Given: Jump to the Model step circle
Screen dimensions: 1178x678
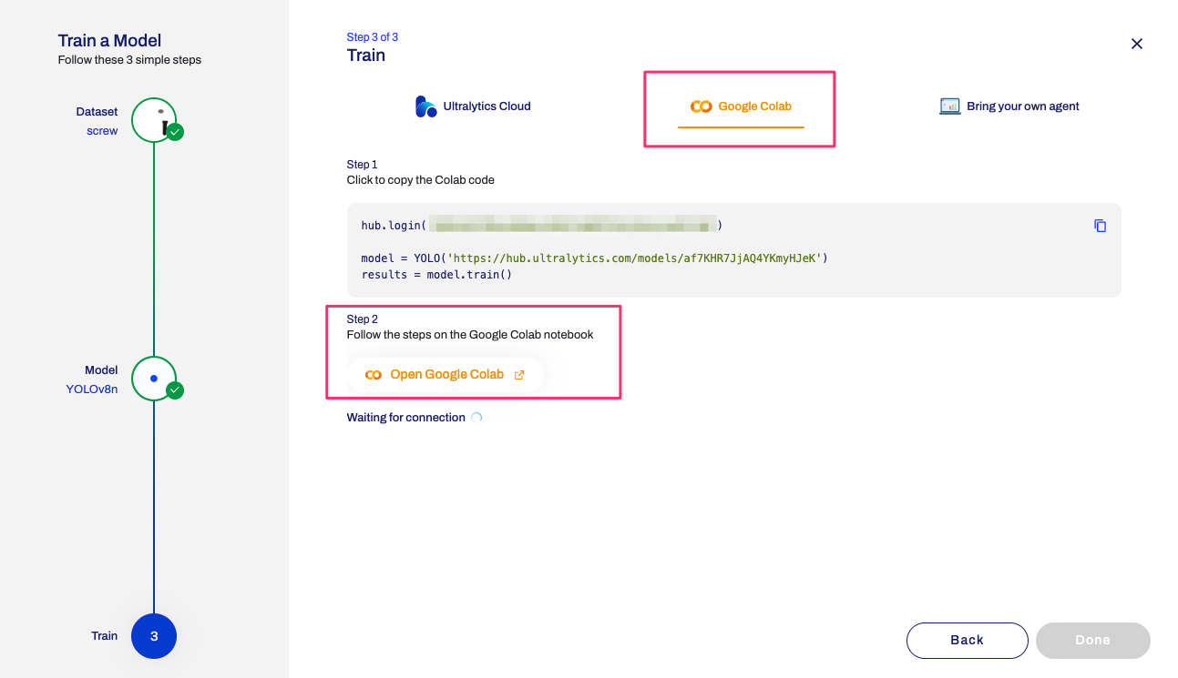Looking at the screenshot, I should (x=153, y=378).
